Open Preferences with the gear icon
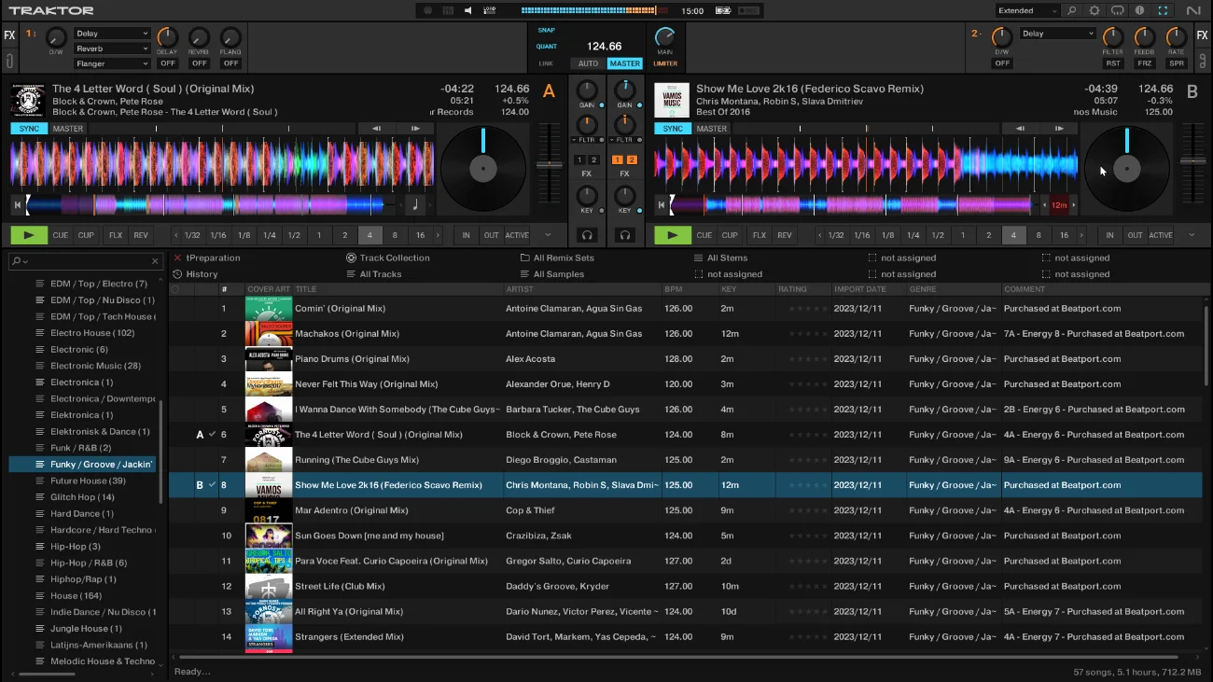The height and width of the screenshot is (682, 1213). 1094,10
